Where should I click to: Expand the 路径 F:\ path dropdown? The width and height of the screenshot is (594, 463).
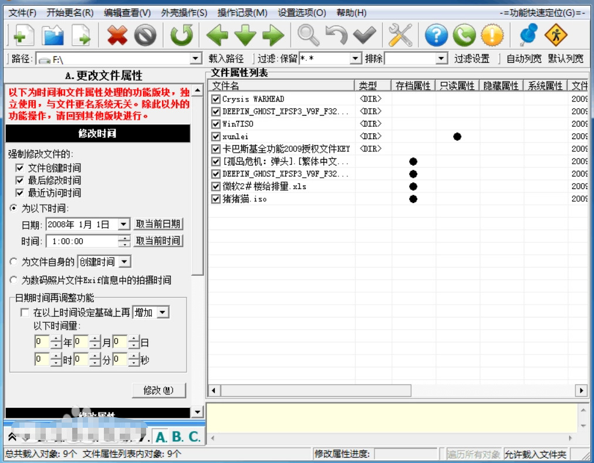coord(195,59)
